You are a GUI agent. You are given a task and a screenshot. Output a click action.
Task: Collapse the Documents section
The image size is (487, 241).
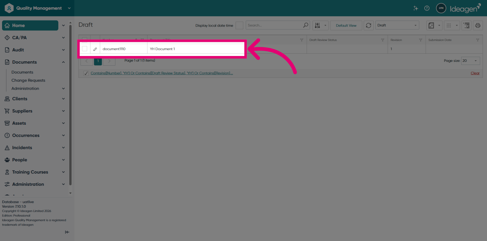[x=63, y=62]
